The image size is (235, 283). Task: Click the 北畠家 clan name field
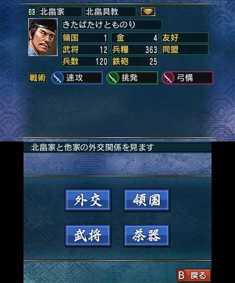[x=61, y=12]
